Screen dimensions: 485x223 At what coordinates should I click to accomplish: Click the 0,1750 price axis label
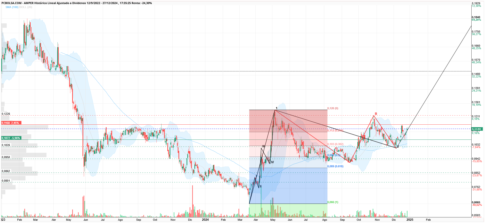click(x=476, y=32)
